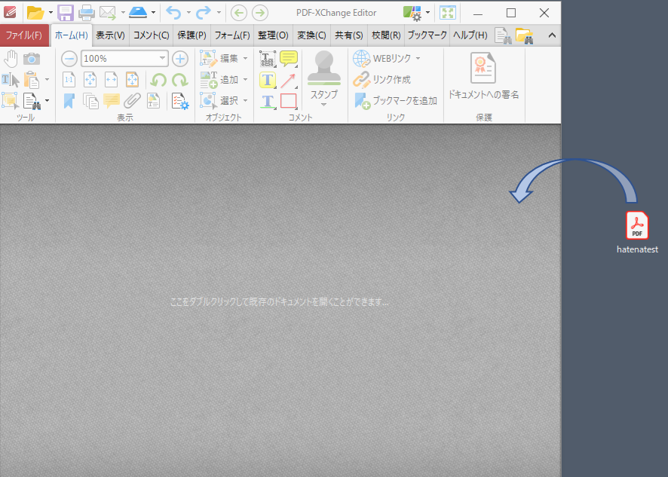Switch to the 共有(S) tab

[x=349, y=35]
